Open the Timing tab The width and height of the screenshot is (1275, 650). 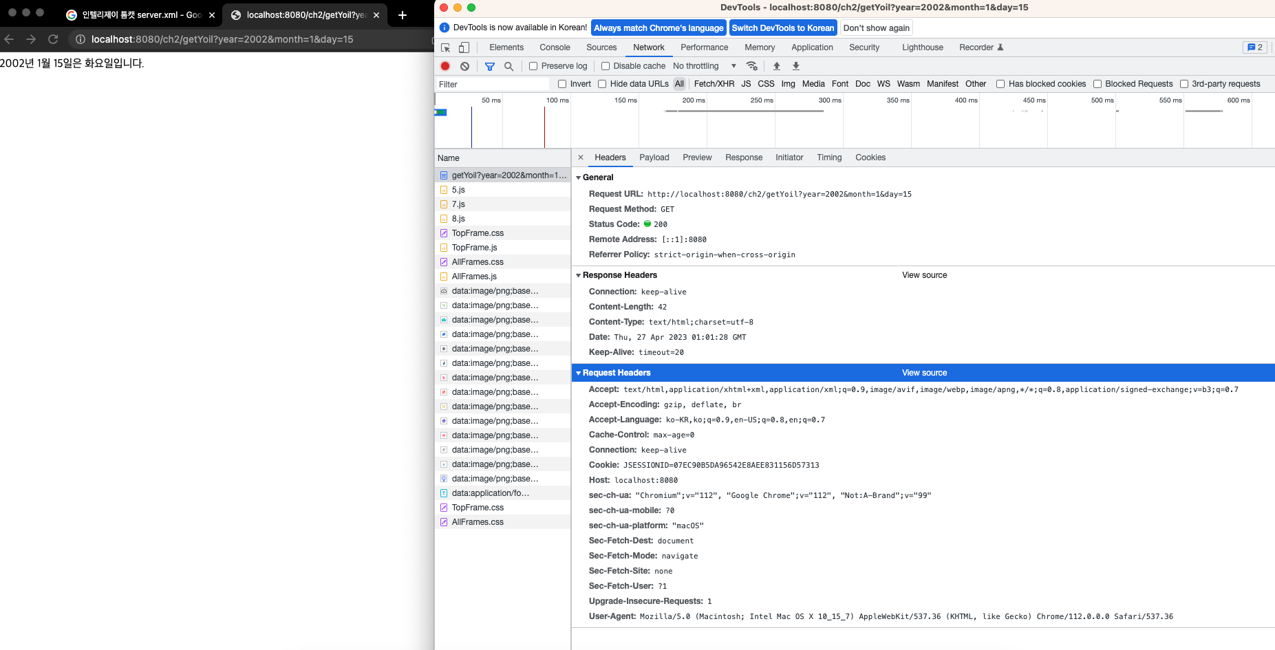point(829,158)
